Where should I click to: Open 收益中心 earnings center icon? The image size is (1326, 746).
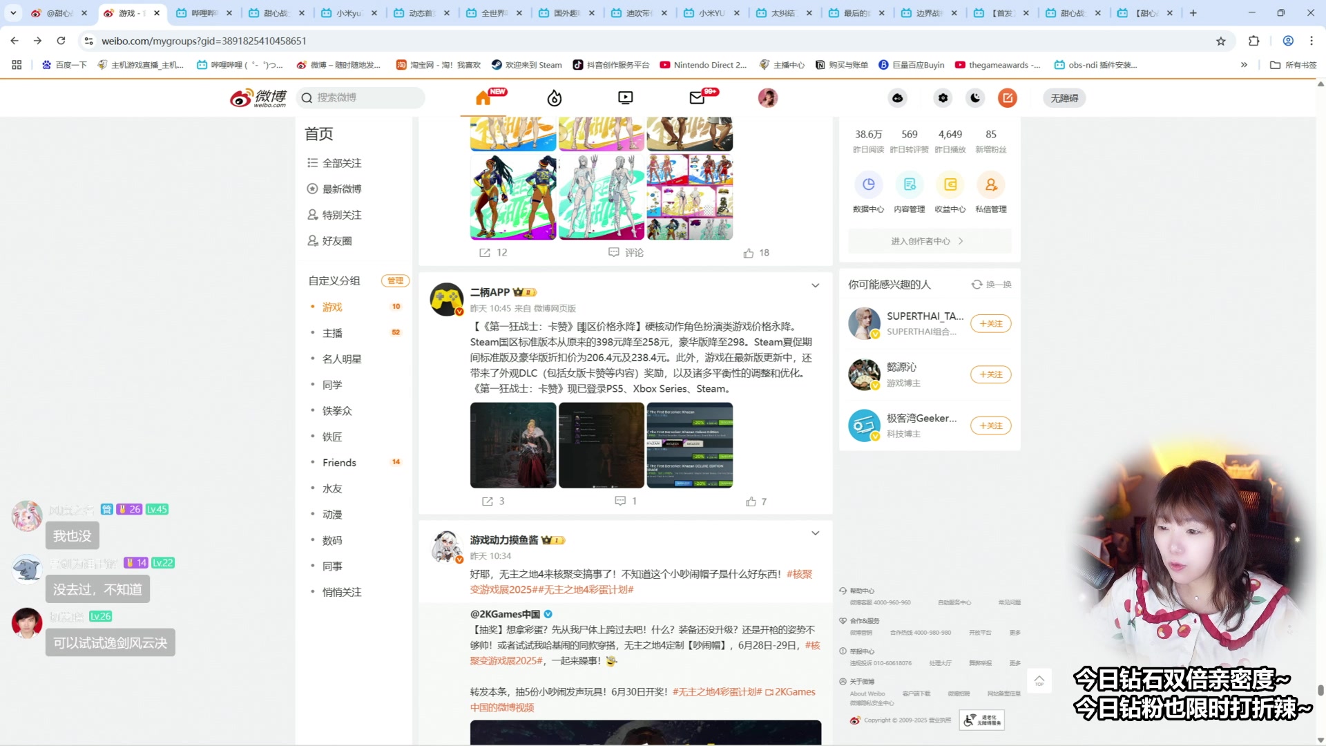click(950, 184)
